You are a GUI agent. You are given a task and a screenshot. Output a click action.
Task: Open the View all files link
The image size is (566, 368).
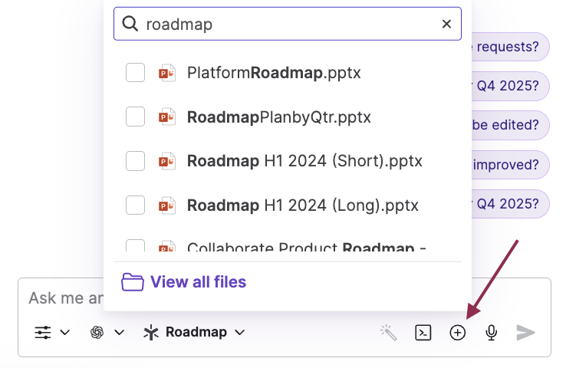click(198, 282)
